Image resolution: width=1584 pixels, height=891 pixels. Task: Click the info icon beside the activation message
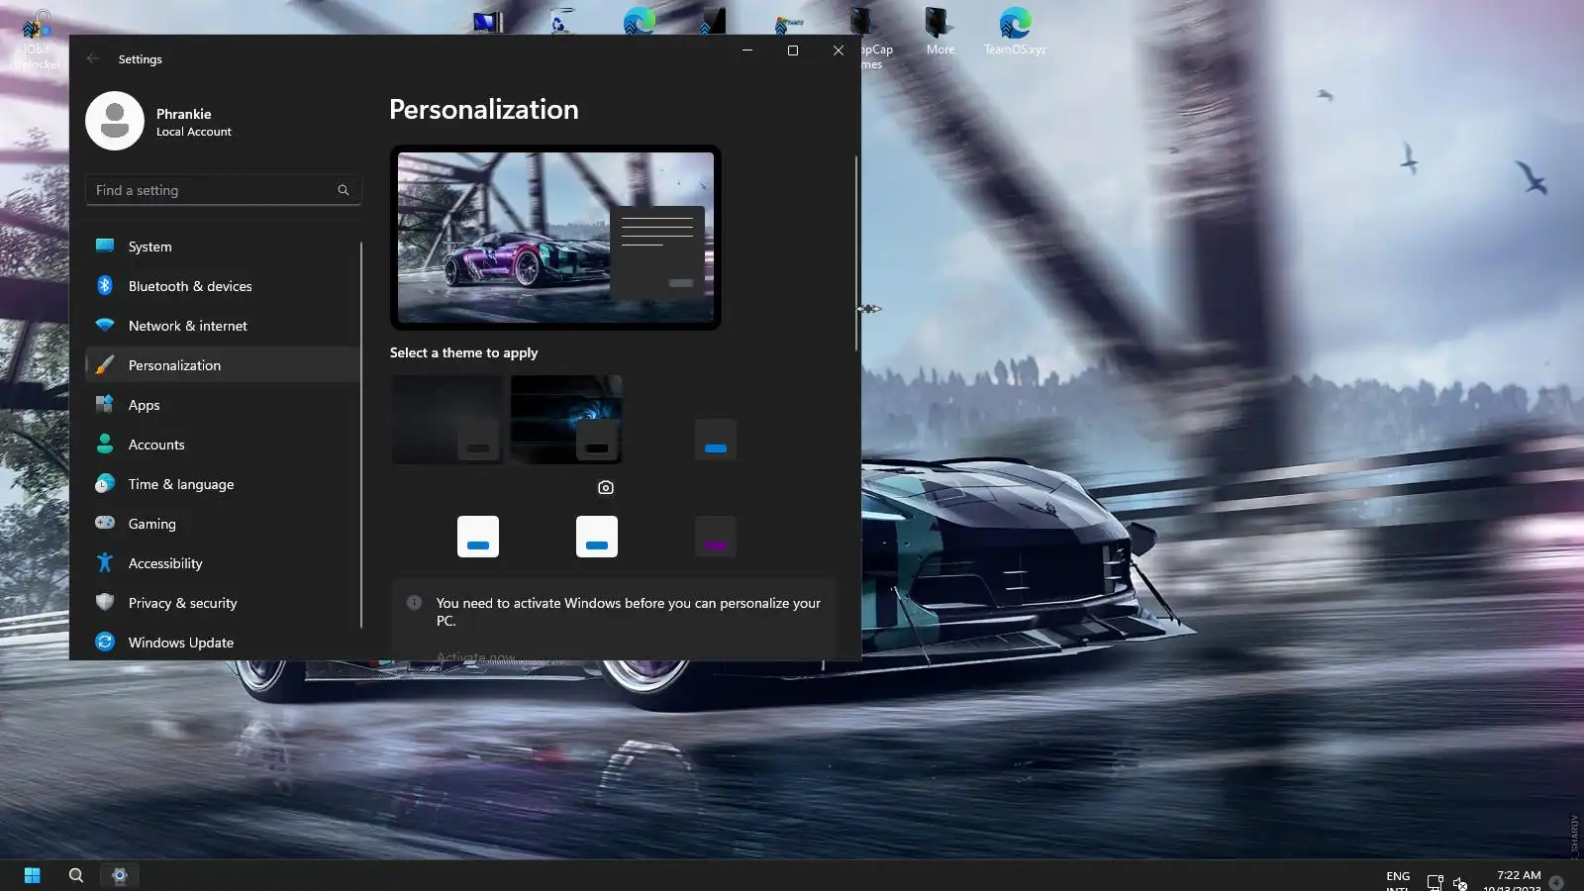coord(415,603)
